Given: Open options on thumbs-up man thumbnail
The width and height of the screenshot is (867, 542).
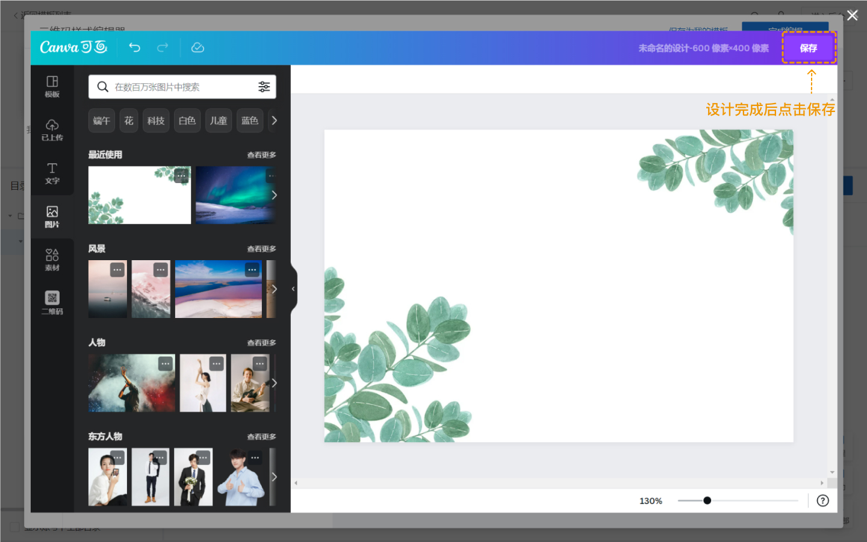Looking at the screenshot, I should (x=255, y=458).
